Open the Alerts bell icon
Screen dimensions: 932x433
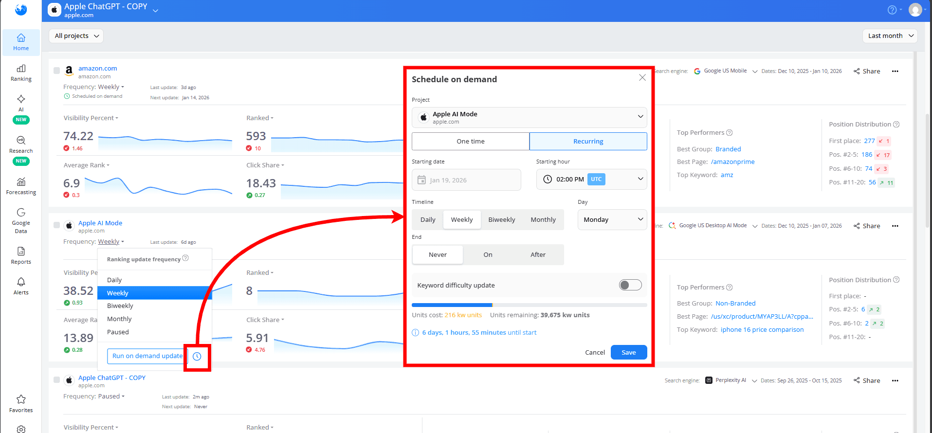pyautogui.click(x=21, y=282)
